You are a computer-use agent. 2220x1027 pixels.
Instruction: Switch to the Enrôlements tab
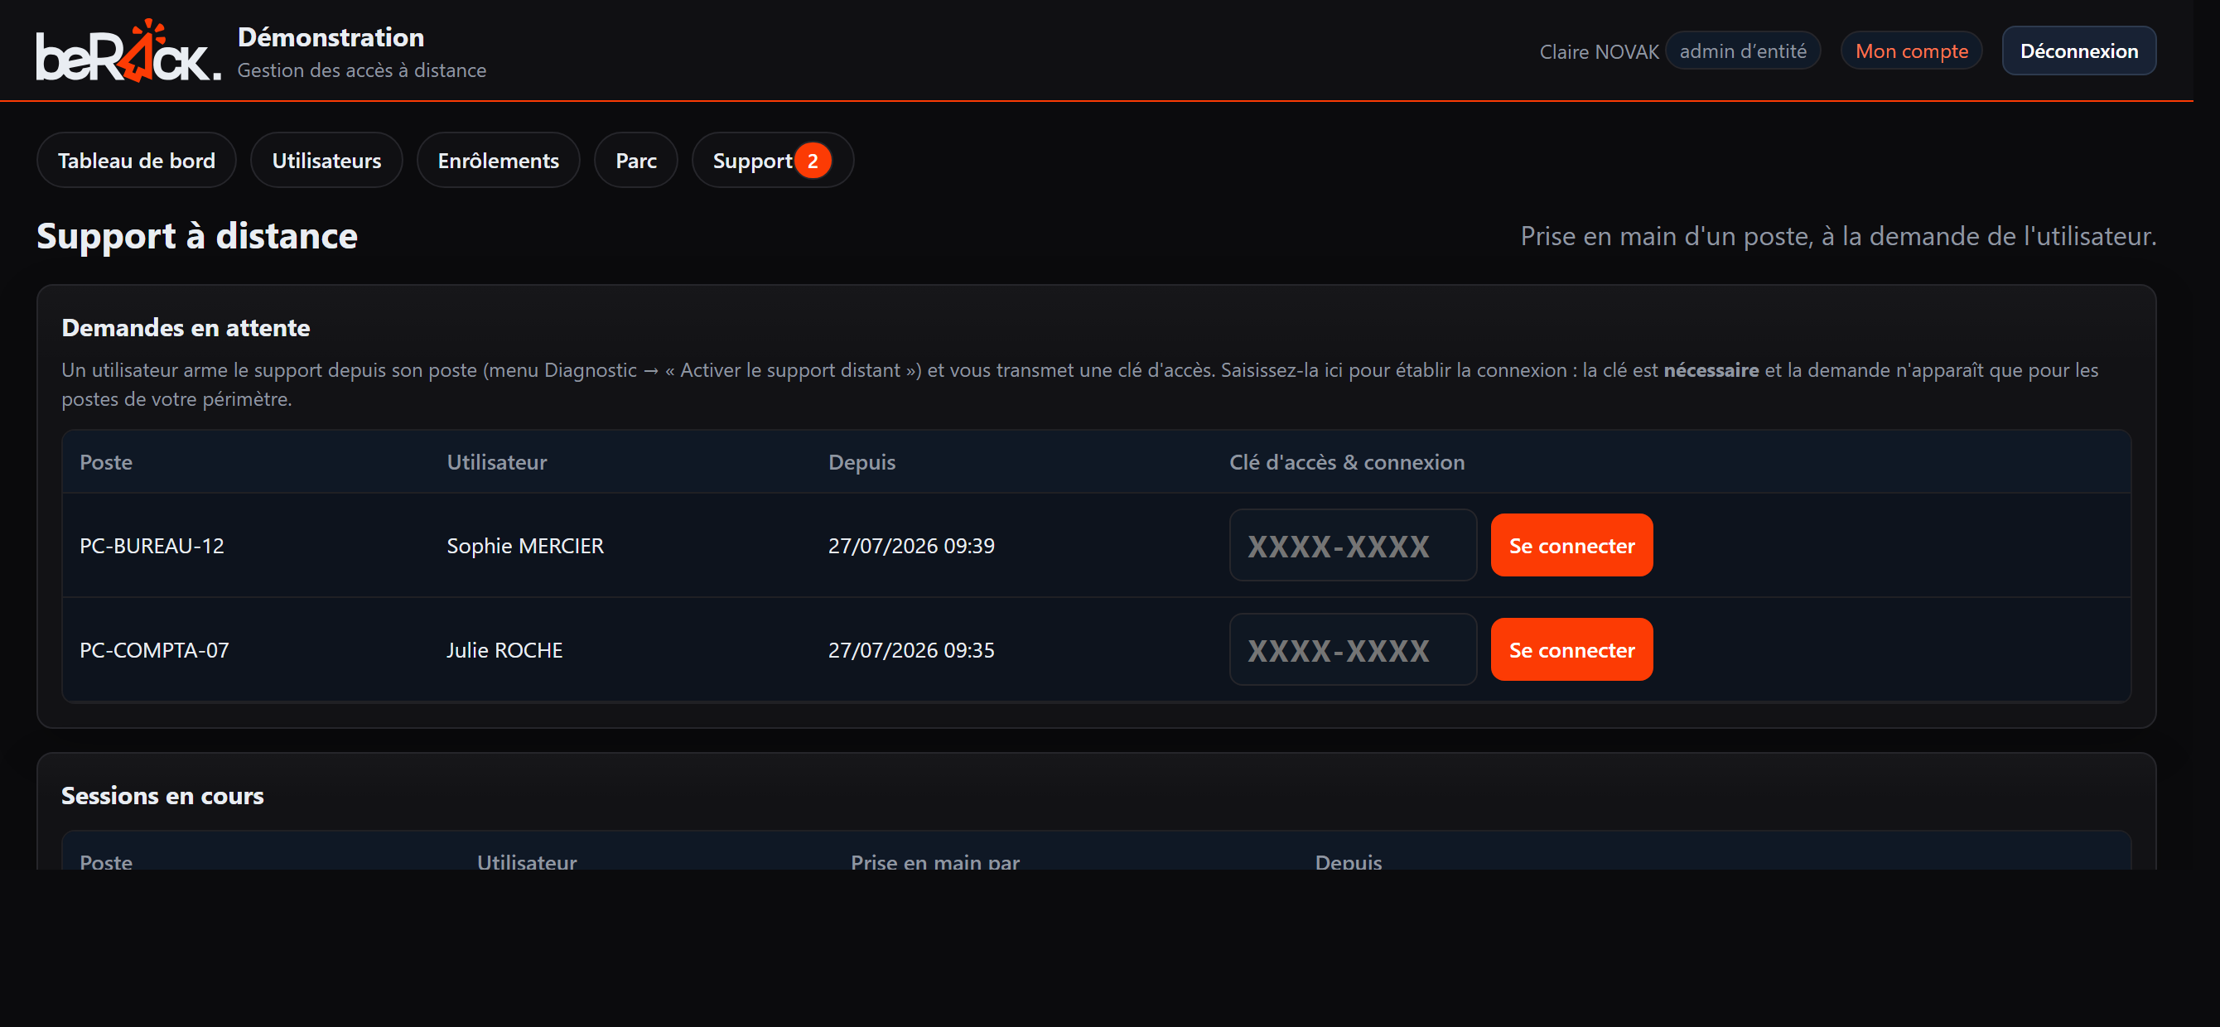(498, 160)
